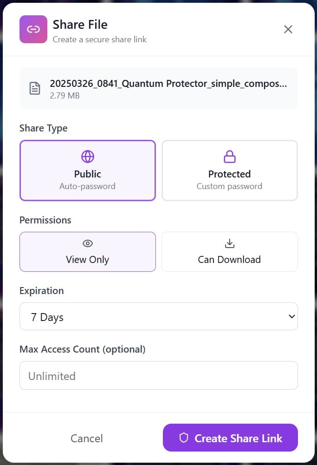The image size is (317, 465).
Task: Select the Public share type
Action: tap(87, 170)
